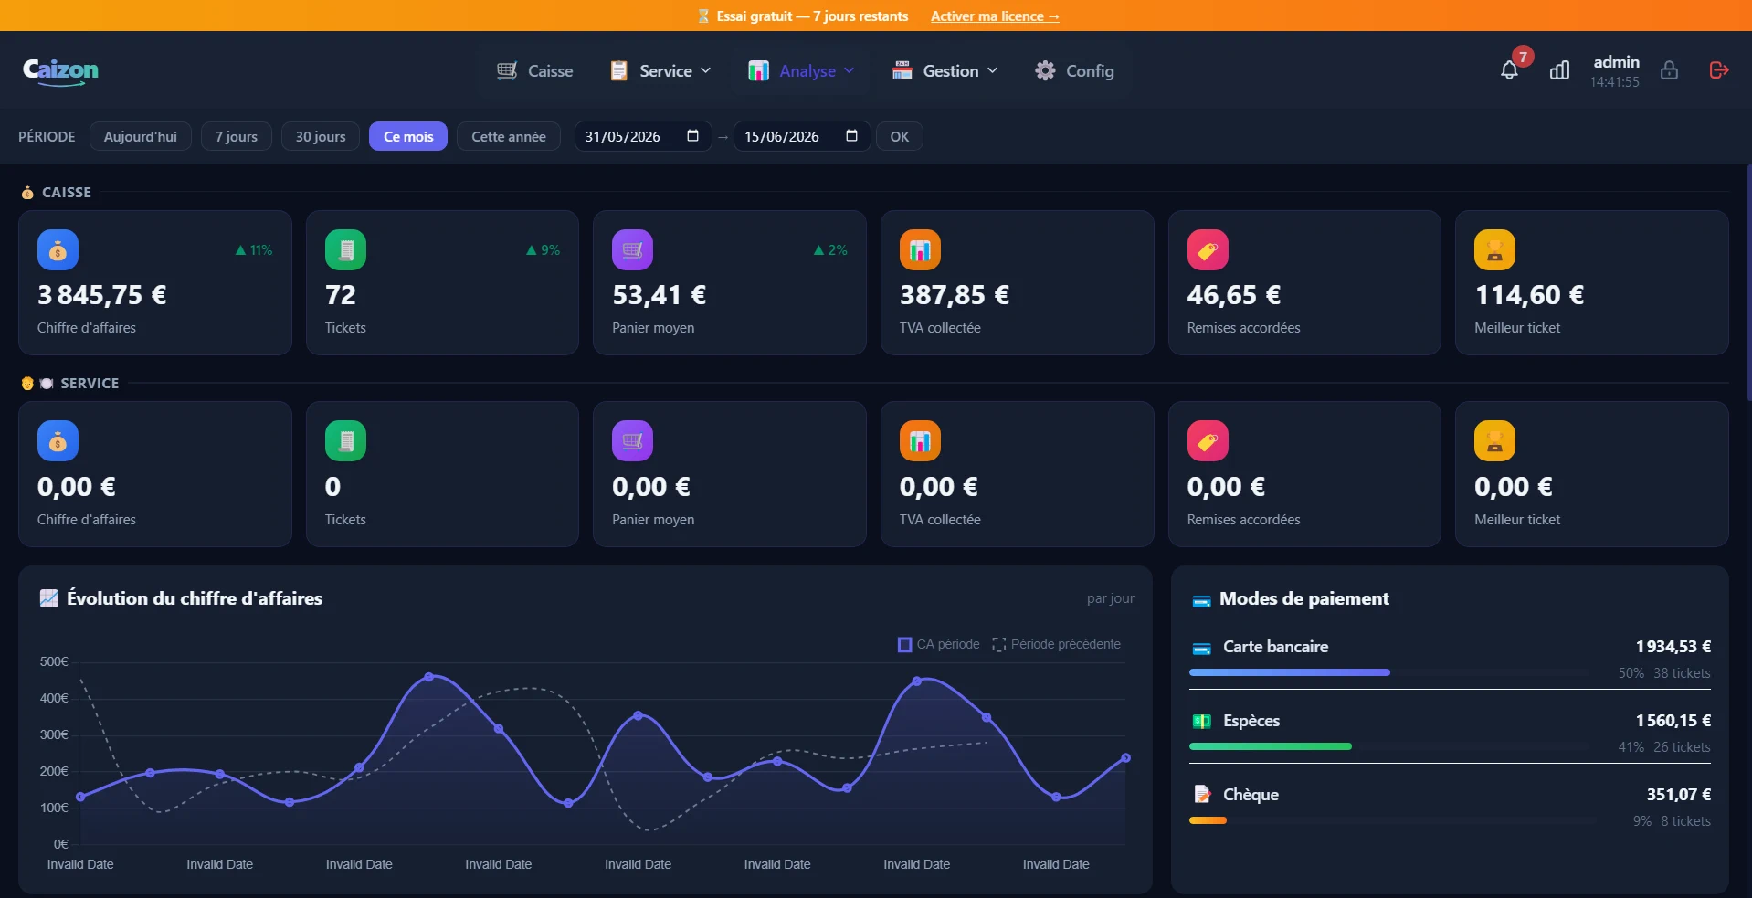
Task: Click the Service Tickets green receipt icon
Action: click(345, 441)
